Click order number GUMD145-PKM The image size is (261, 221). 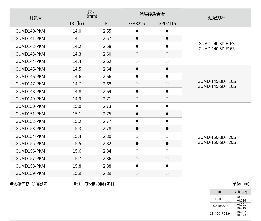point(30,69)
